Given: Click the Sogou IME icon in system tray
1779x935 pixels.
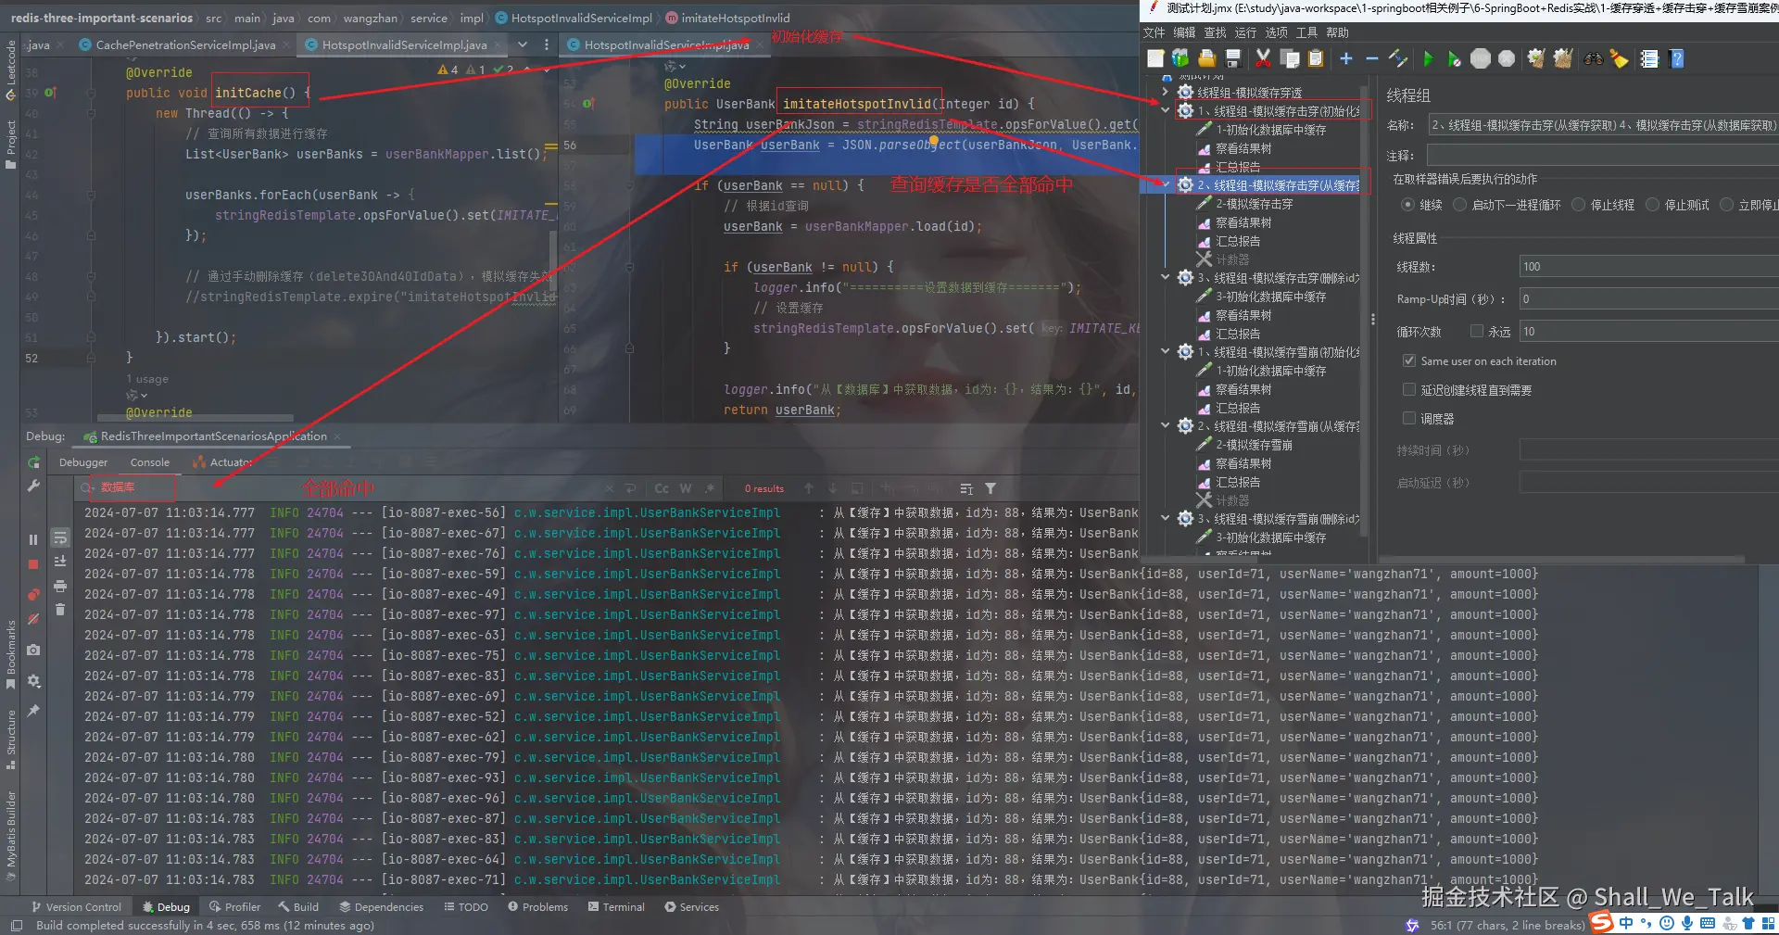Looking at the screenshot, I should click(1602, 922).
